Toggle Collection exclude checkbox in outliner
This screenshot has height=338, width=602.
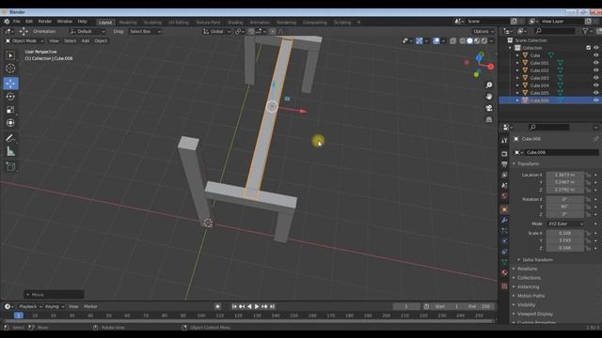(x=588, y=48)
